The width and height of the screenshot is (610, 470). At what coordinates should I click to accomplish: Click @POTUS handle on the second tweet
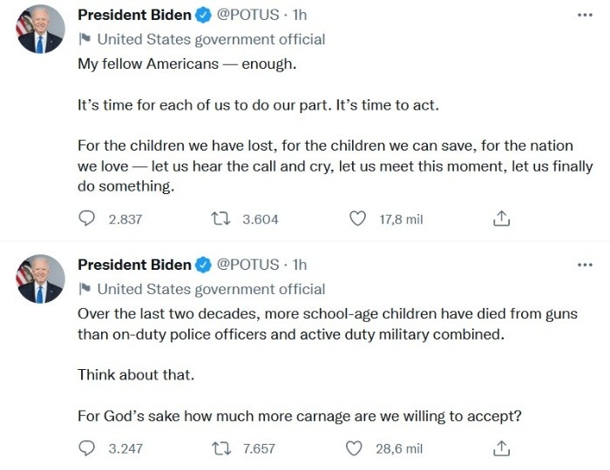point(247,265)
